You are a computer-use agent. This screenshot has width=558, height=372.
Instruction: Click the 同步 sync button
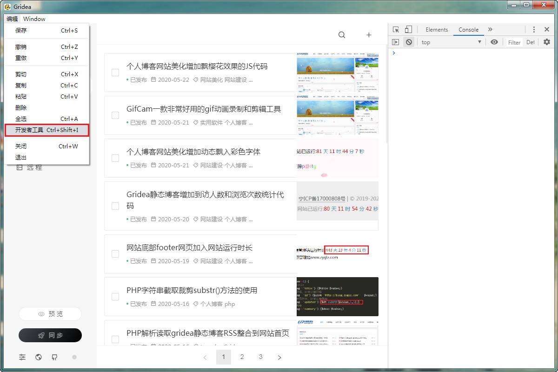coord(50,335)
